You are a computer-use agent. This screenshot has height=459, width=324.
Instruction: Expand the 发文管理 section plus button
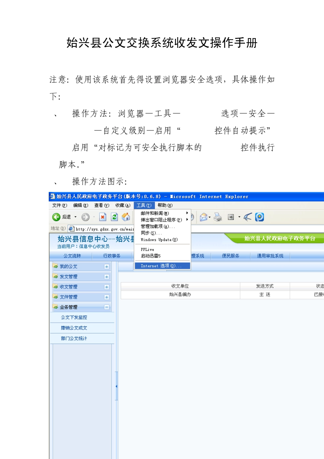107,277
